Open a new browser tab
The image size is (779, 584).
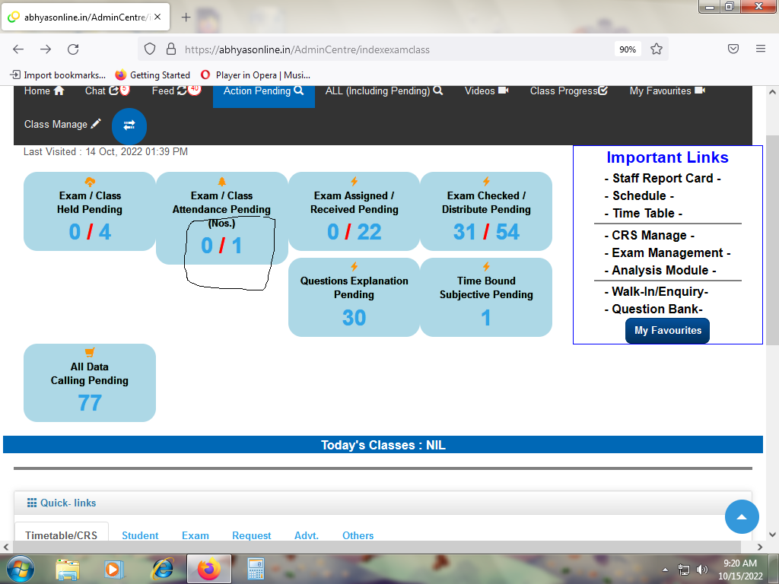tap(186, 17)
